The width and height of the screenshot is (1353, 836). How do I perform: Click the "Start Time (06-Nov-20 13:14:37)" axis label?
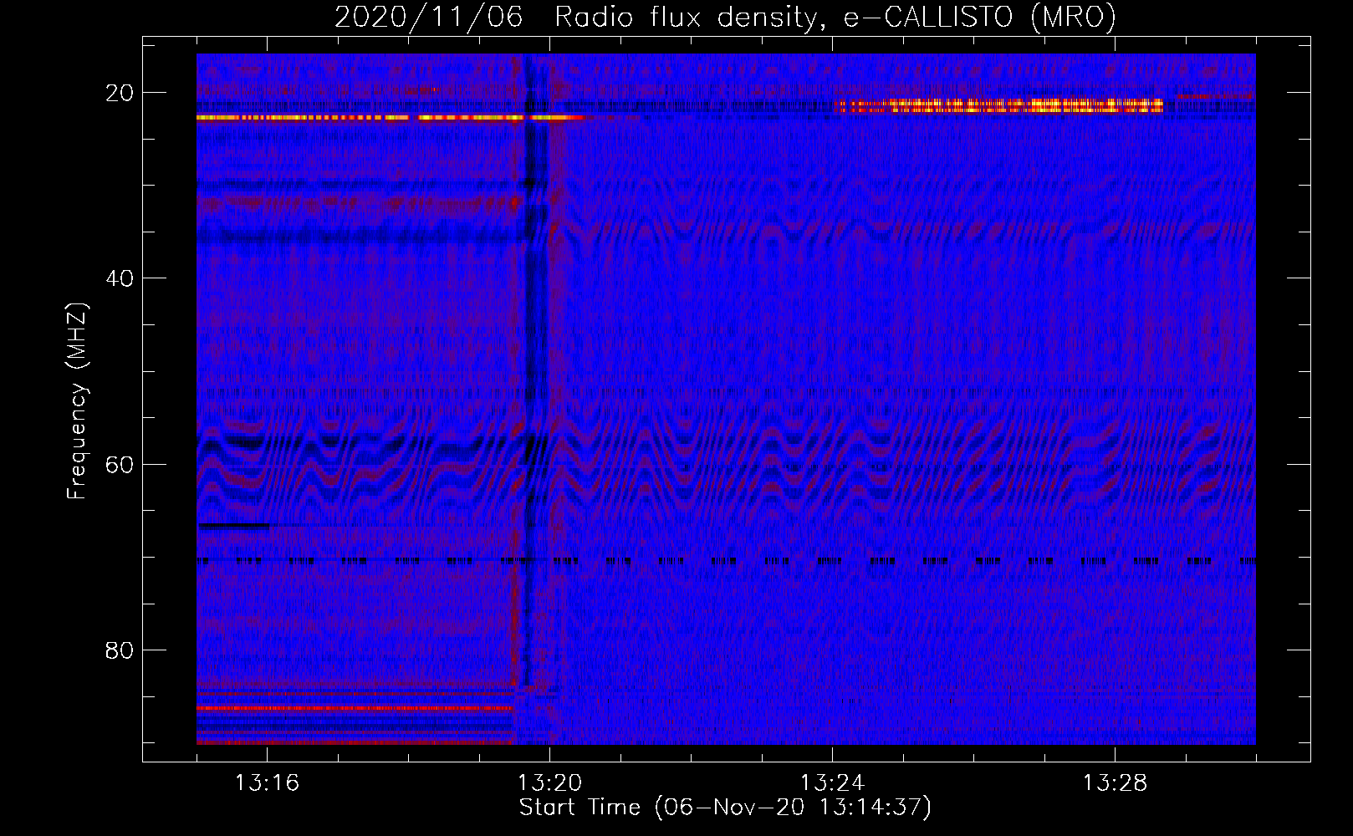click(x=725, y=808)
